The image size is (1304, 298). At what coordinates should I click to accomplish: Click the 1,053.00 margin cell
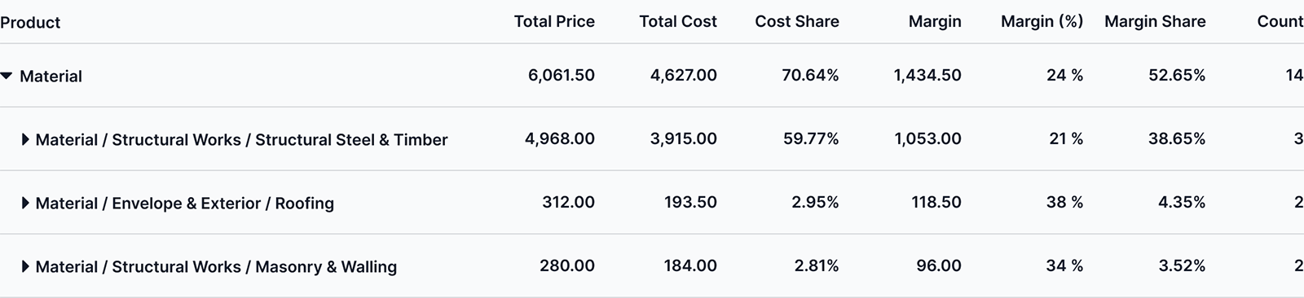927,139
